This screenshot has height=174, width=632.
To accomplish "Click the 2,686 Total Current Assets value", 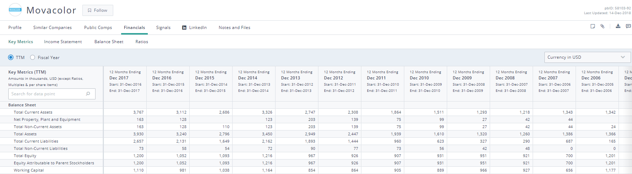I will pos(224,112).
